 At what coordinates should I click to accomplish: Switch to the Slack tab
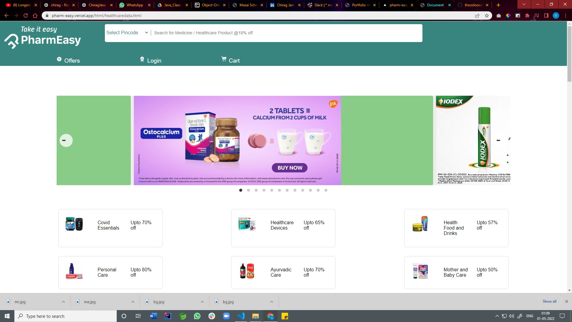(323, 5)
